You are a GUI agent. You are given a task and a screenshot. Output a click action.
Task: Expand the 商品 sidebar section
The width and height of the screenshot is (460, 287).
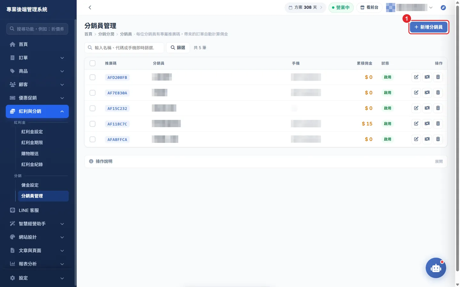tap(37, 71)
